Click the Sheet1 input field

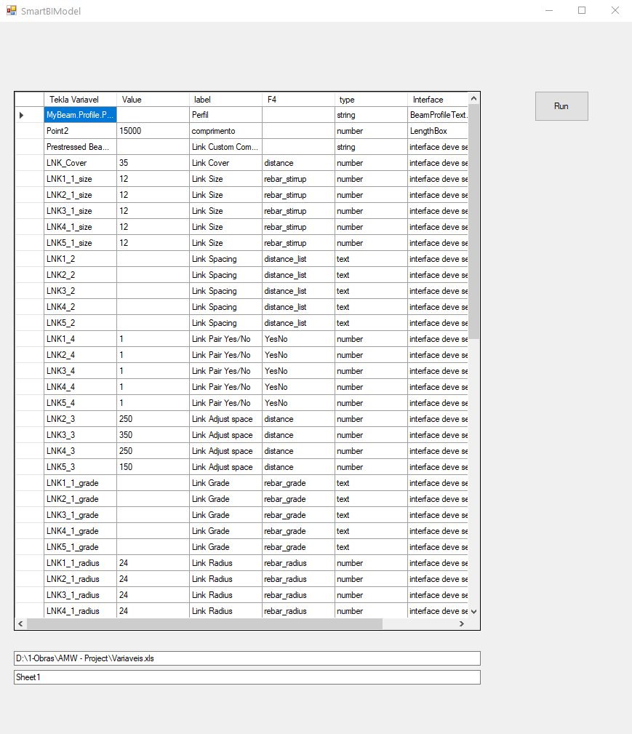pyautogui.click(x=247, y=677)
